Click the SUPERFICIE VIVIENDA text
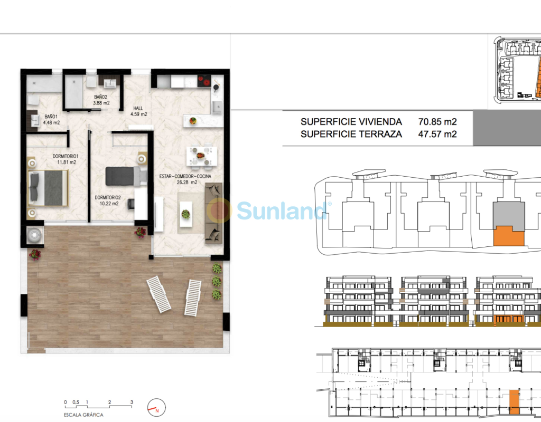Image resolution: width=541 pixels, height=422 pixels. pyautogui.click(x=351, y=122)
